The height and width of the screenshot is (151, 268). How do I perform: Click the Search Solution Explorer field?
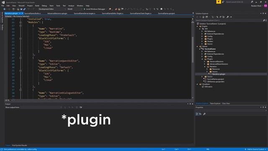coord(229,21)
